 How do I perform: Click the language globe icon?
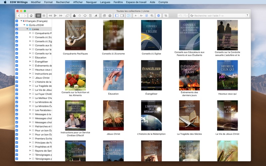click(x=159, y=16)
